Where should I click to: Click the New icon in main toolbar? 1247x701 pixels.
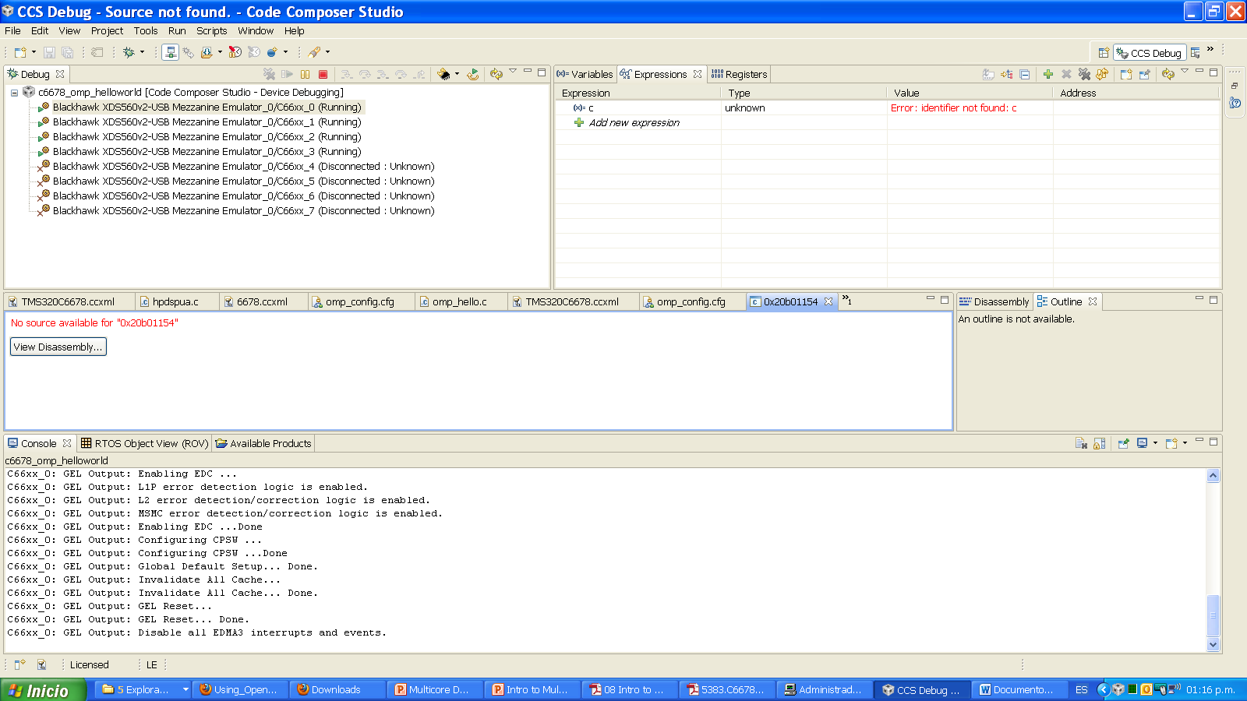[20, 52]
